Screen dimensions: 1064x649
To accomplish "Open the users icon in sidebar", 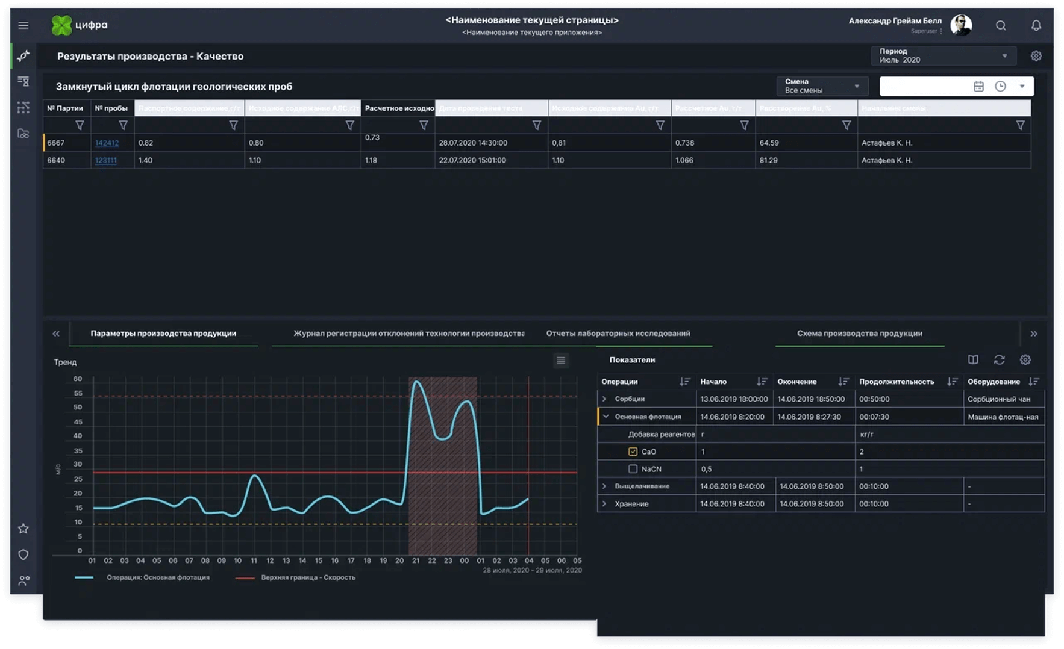I will click(23, 580).
